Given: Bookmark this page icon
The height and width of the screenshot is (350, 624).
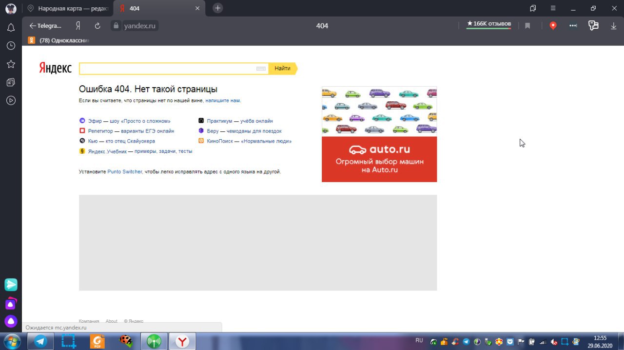Looking at the screenshot, I should pyautogui.click(x=527, y=26).
